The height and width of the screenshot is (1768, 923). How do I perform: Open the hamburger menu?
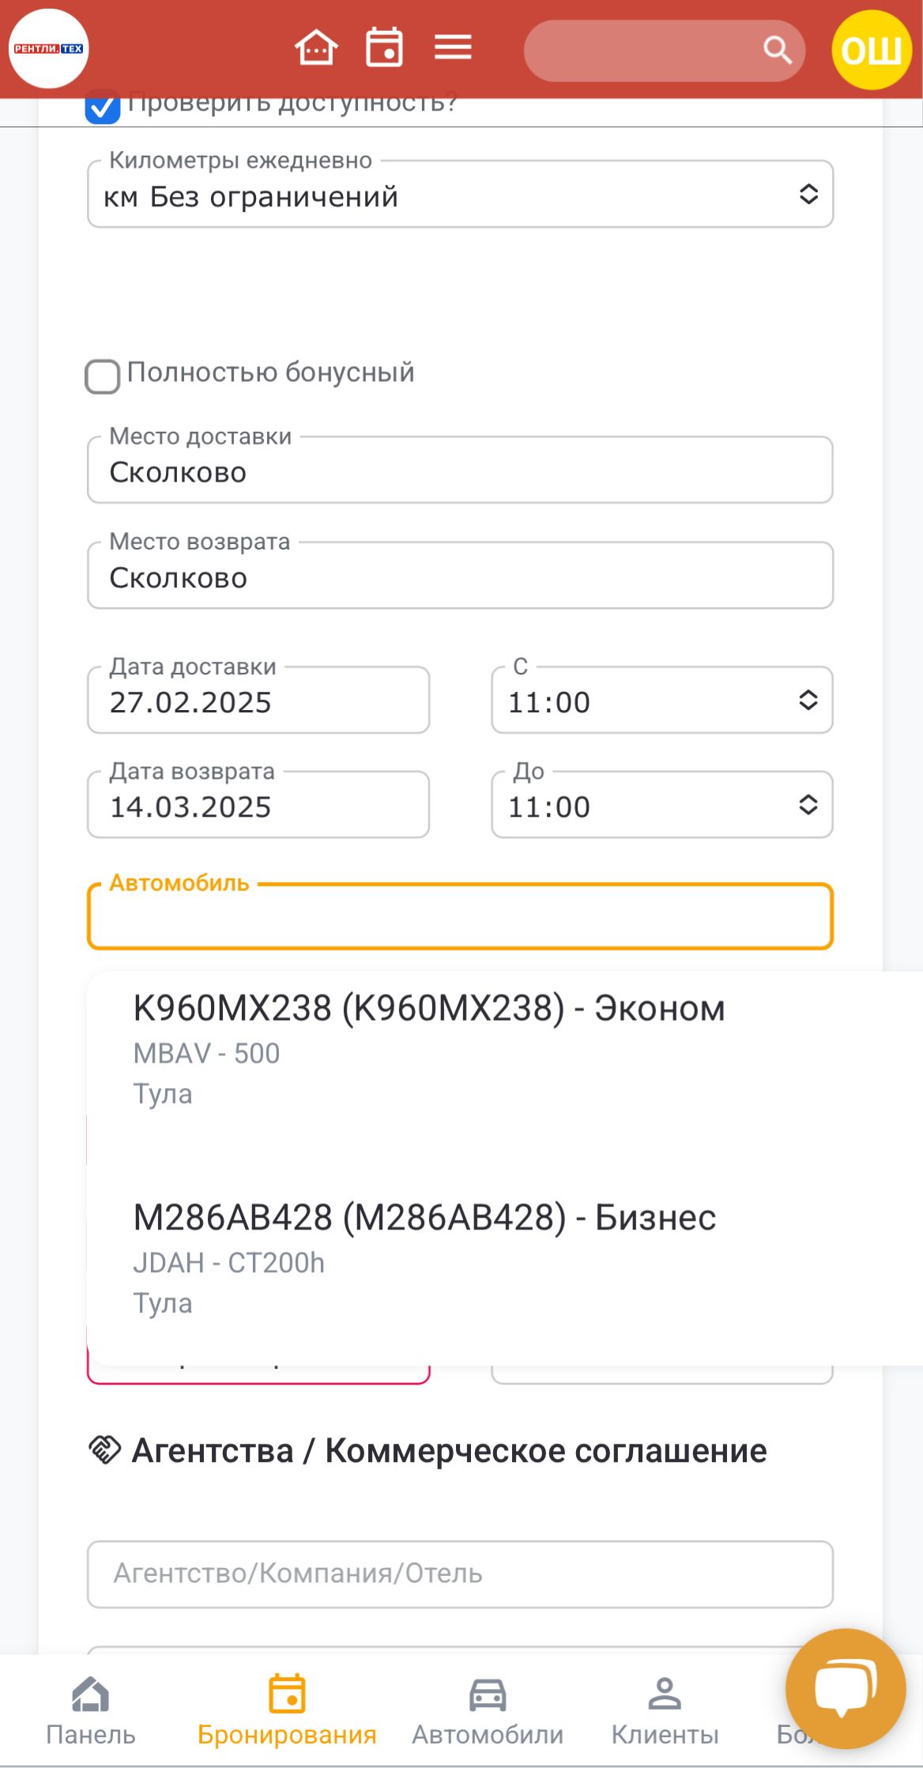(x=453, y=48)
